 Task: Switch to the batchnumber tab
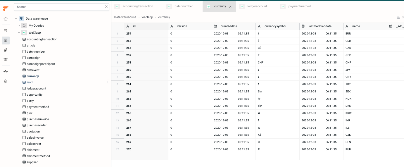click(183, 6)
